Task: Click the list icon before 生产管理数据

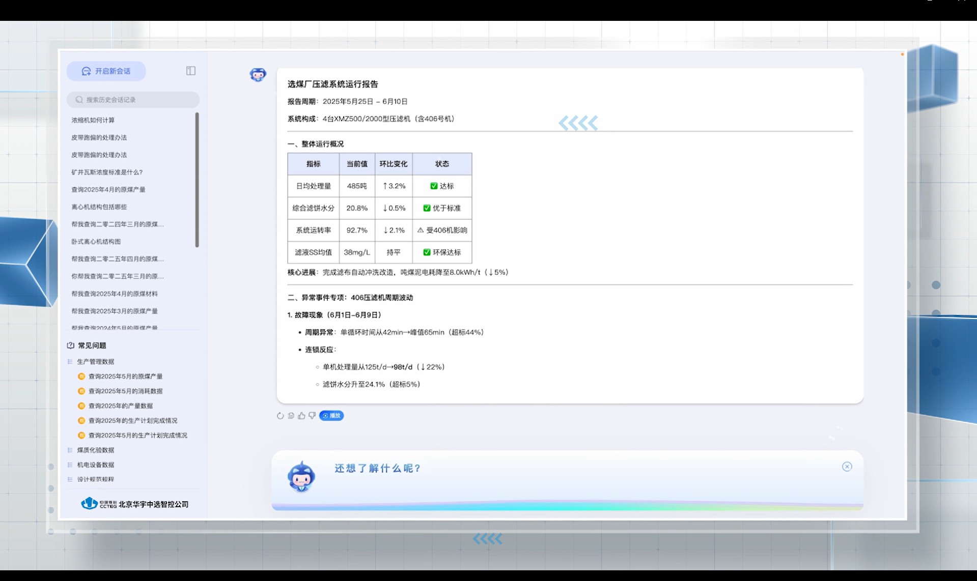Action: click(70, 361)
